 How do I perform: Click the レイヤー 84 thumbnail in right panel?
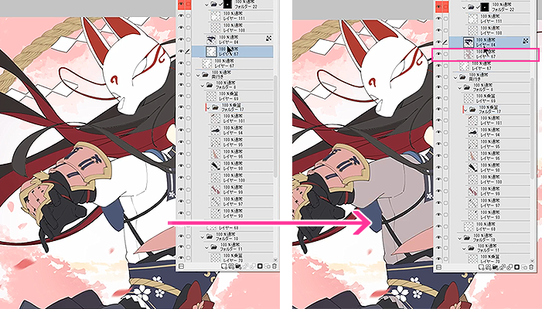(469, 42)
